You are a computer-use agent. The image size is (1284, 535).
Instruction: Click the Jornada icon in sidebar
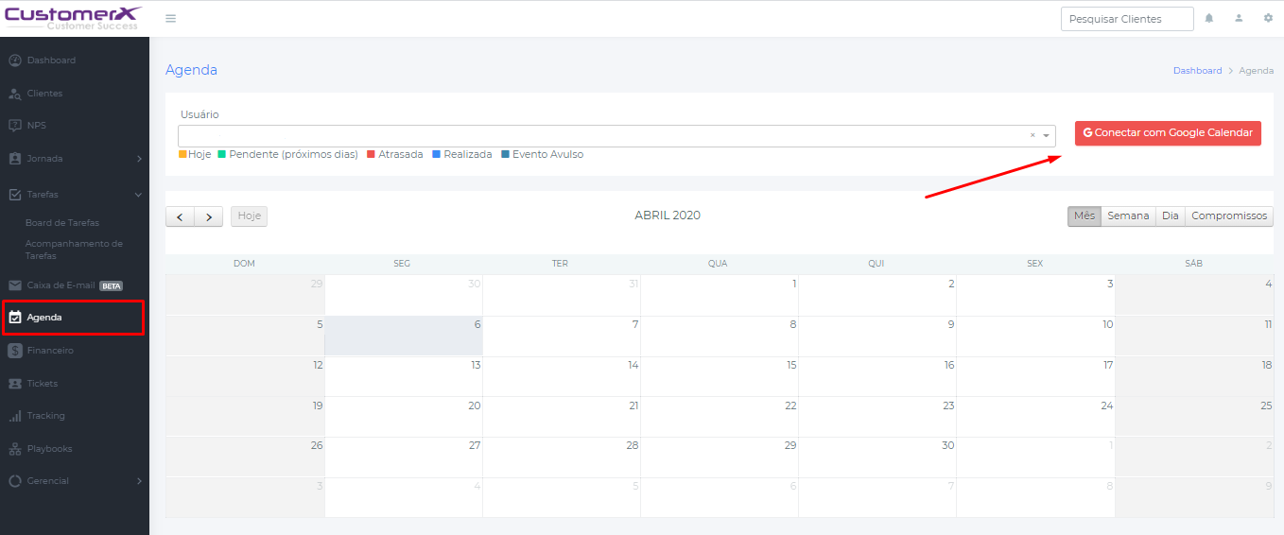pyautogui.click(x=14, y=159)
